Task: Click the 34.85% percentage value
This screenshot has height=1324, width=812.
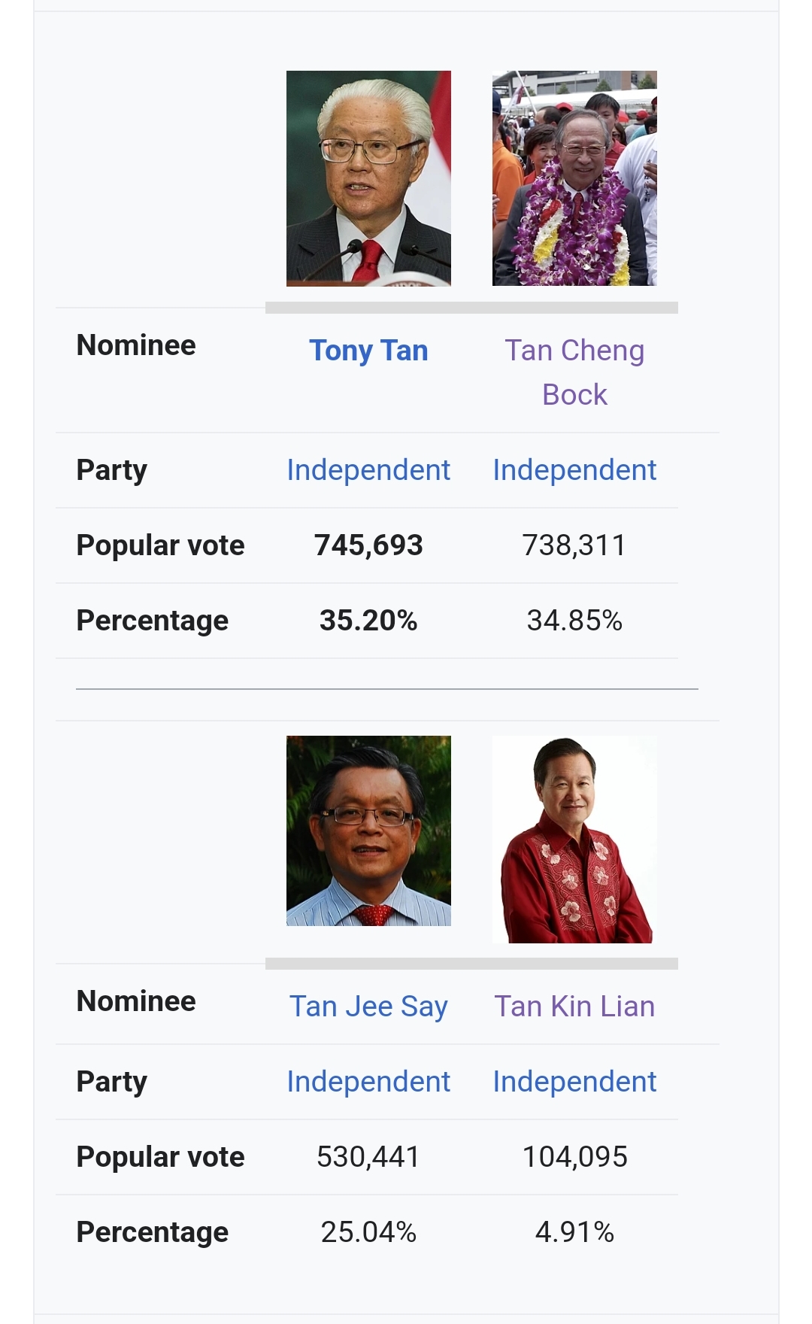Action: point(574,621)
